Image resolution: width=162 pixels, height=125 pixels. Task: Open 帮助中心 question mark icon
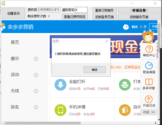pos(149,49)
